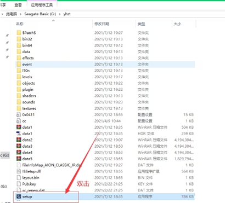Select the FileInfoMap_AION_CLASSIC_JP file name
This screenshot has height=203, width=225.
click(52, 165)
